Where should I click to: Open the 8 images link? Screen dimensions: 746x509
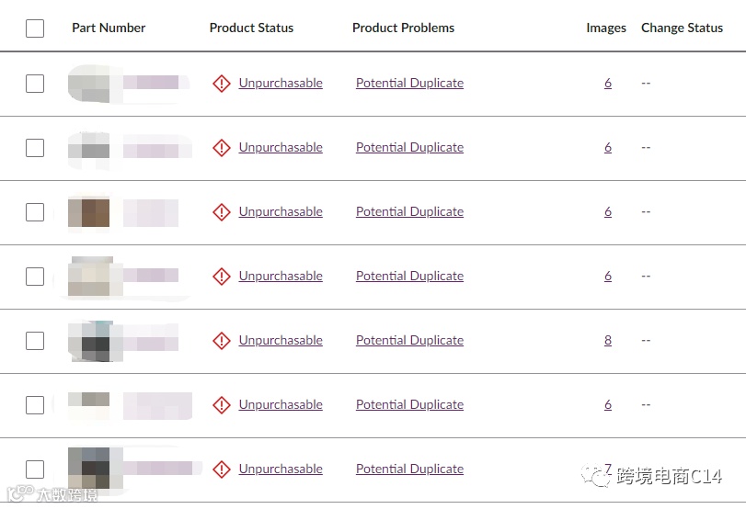[608, 341]
